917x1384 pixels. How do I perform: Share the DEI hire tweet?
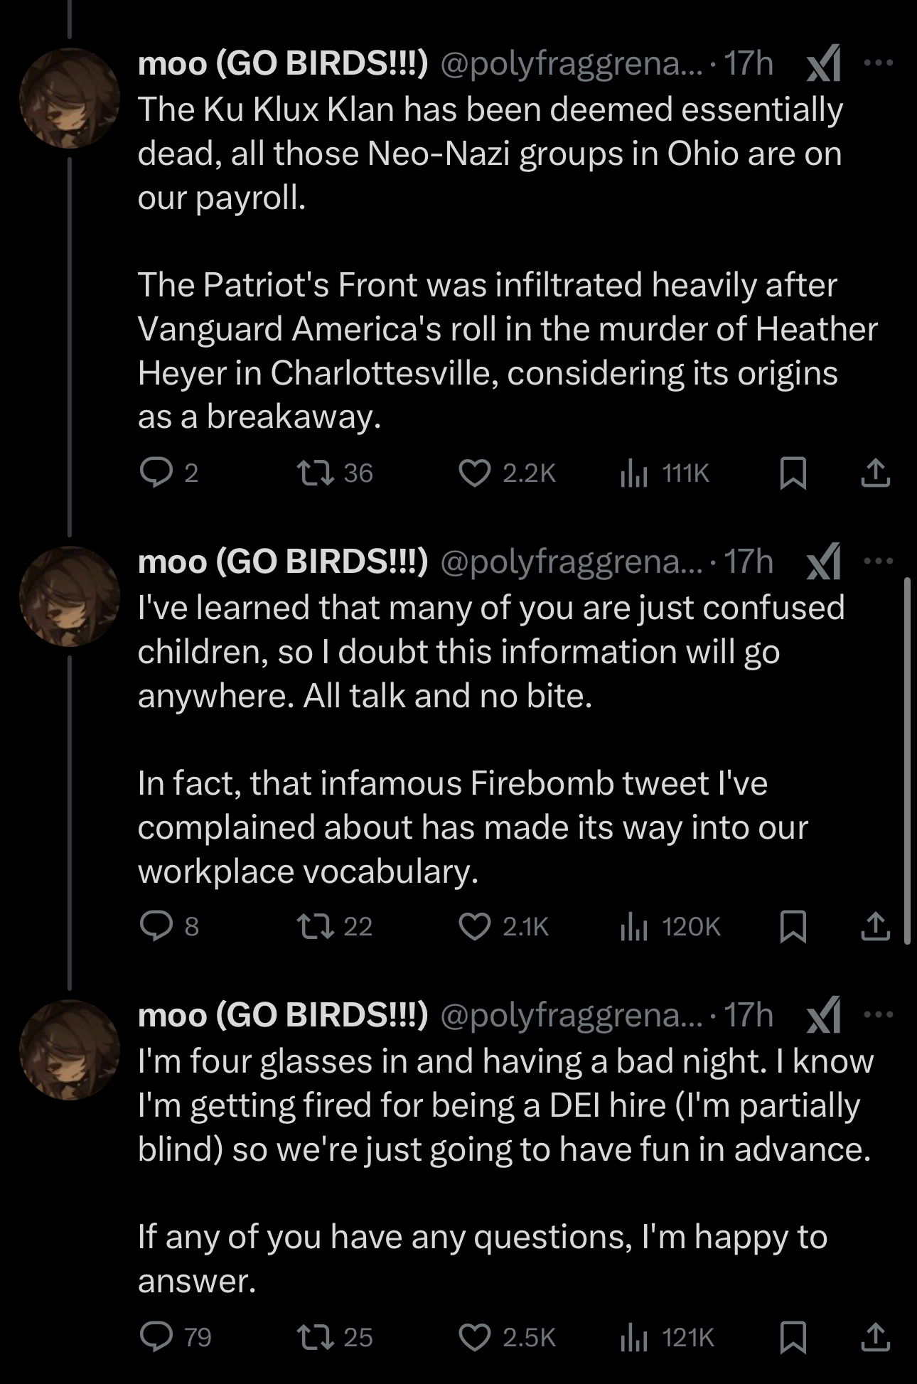coord(875,1337)
